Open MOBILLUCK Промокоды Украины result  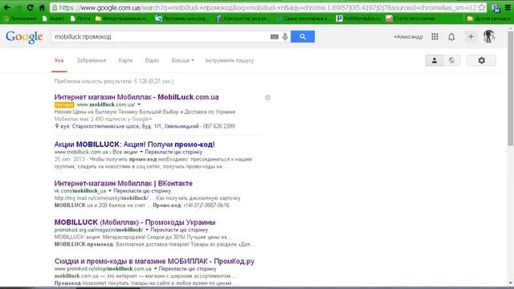pos(135,222)
